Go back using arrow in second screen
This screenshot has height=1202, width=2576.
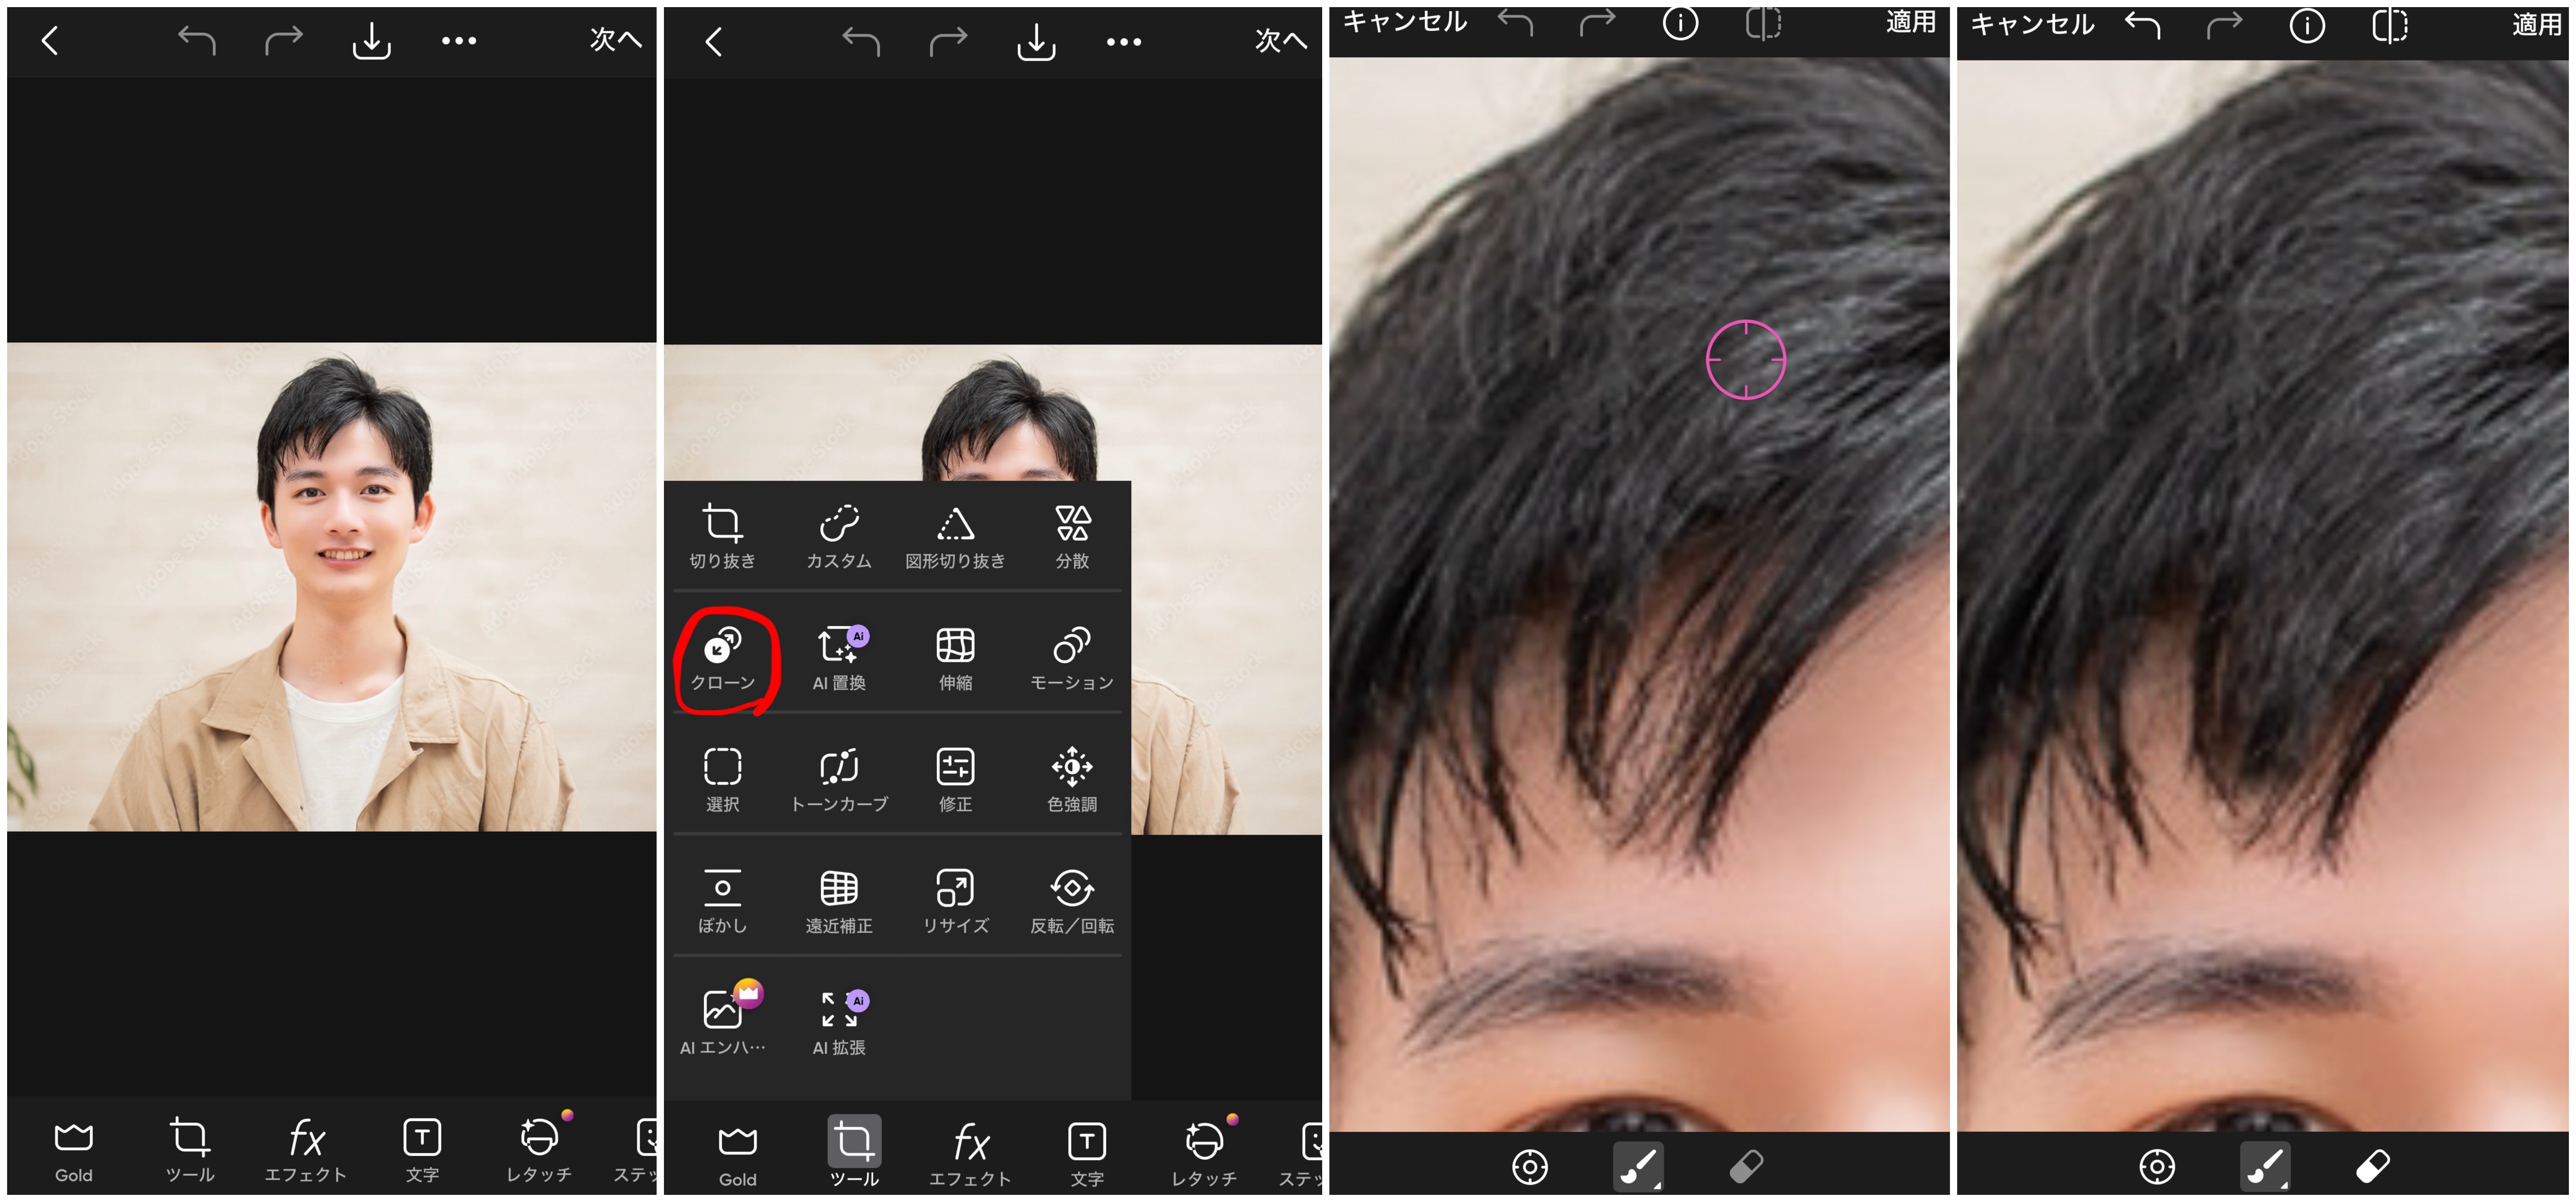[x=714, y=42]
